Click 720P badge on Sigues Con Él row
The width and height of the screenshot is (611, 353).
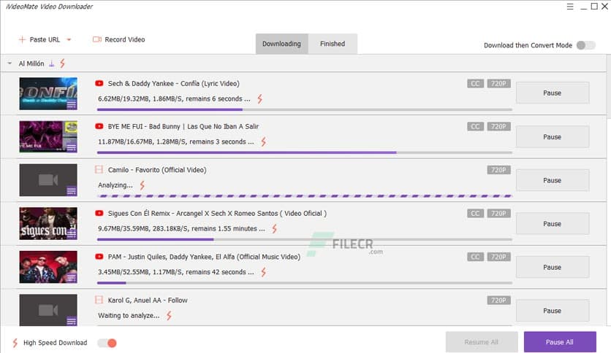pos(498,214)
